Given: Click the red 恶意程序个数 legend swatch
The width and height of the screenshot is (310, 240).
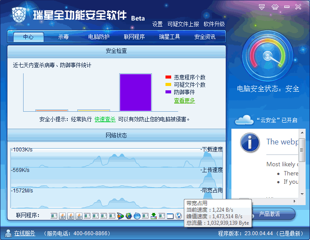Looking at the screenshot, I should click(x=168, y=77).
